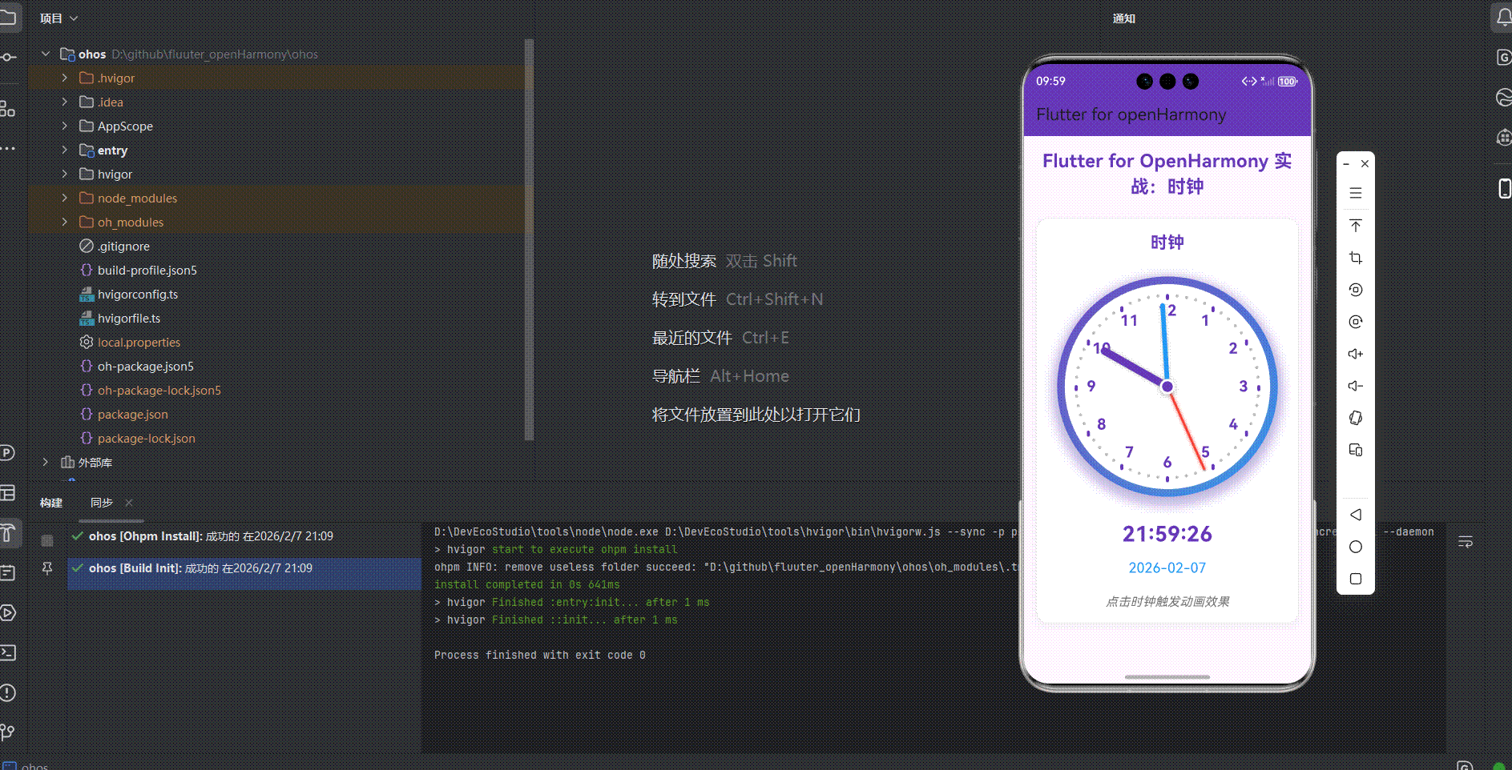Open oh-package.json5 file
Viewport: 1512px width, 770px height.
145,366
